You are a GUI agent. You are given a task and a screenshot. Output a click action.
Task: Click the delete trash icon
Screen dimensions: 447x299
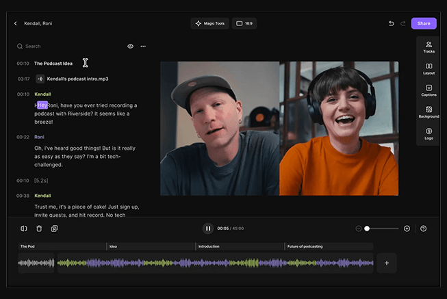(39, 229)
